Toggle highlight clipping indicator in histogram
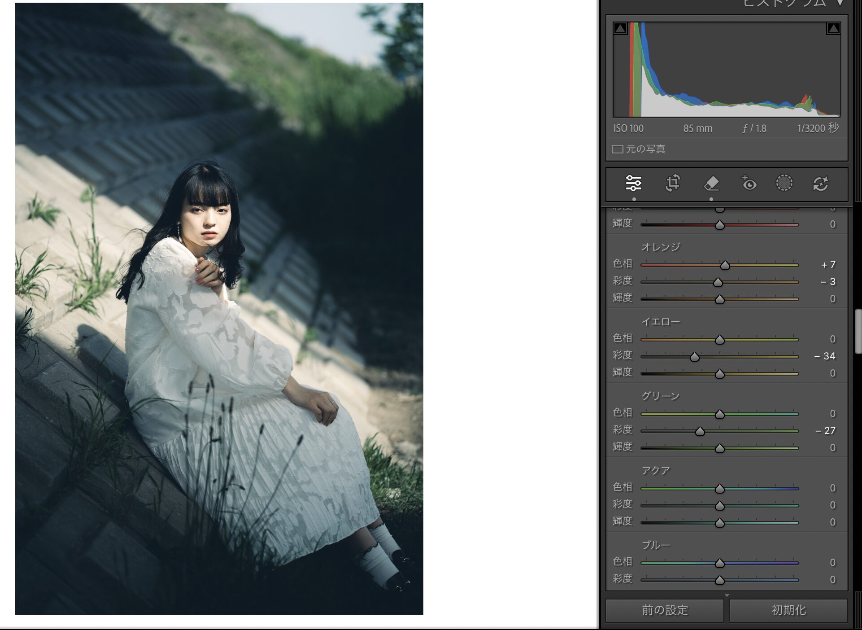 tap(833, 29)
